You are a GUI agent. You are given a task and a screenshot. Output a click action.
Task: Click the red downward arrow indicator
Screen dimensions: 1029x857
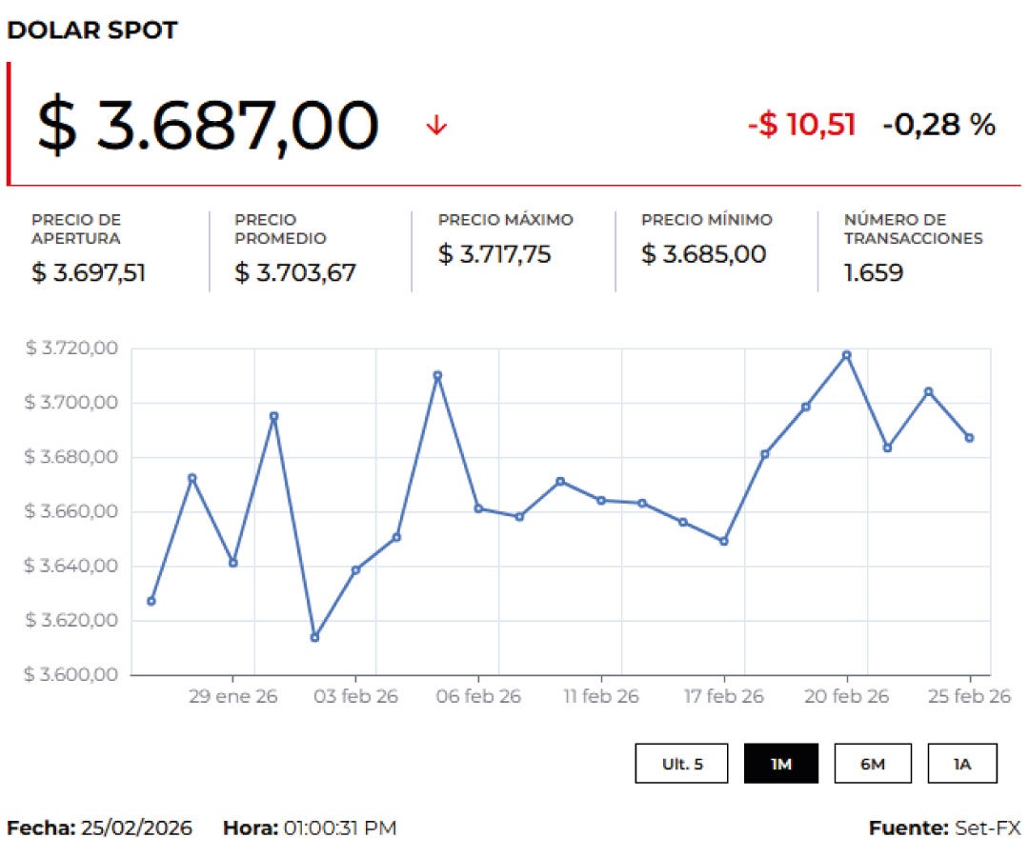pos(436,124)
